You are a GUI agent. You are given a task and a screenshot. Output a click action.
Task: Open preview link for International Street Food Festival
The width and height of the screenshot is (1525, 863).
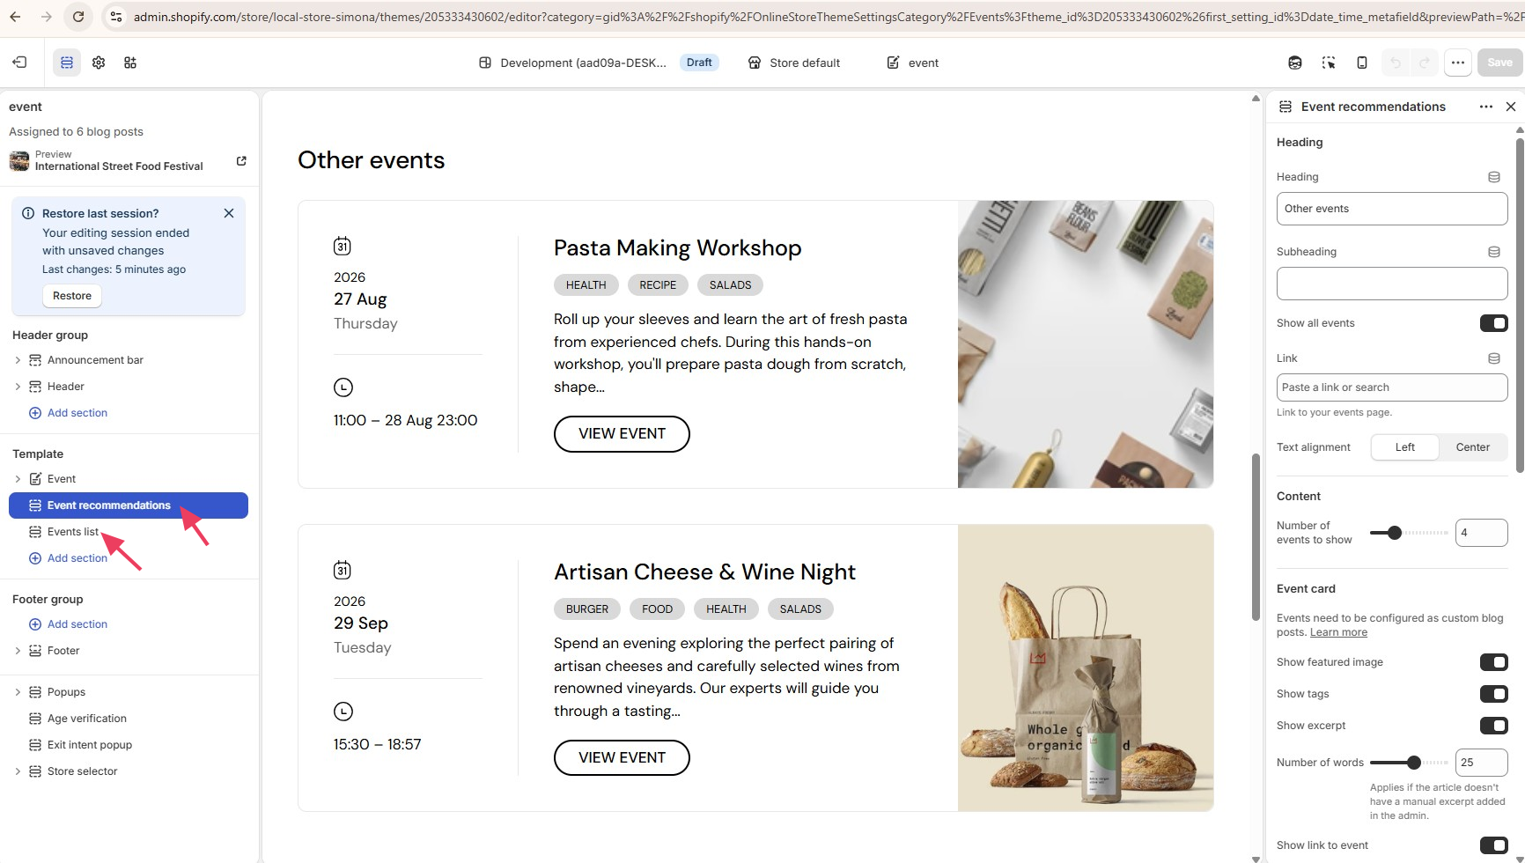(x=241, y=161)
